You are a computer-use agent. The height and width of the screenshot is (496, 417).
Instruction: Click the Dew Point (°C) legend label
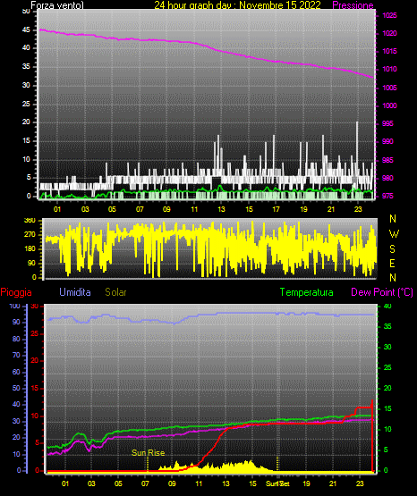pyautogui.click(x=382, y=292)
